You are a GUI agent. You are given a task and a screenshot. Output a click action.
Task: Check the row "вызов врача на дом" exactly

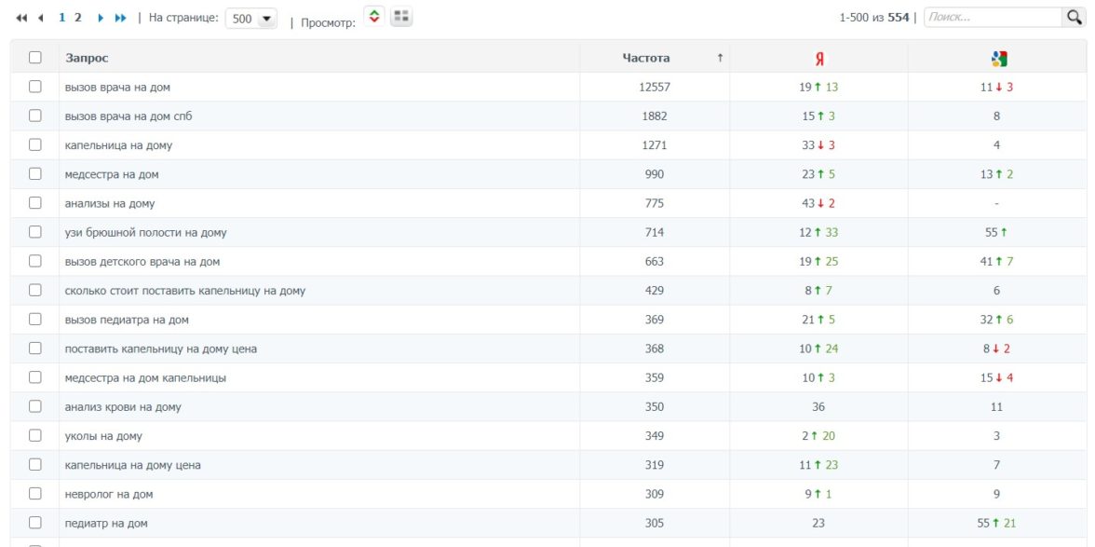(x=35, y=87)
